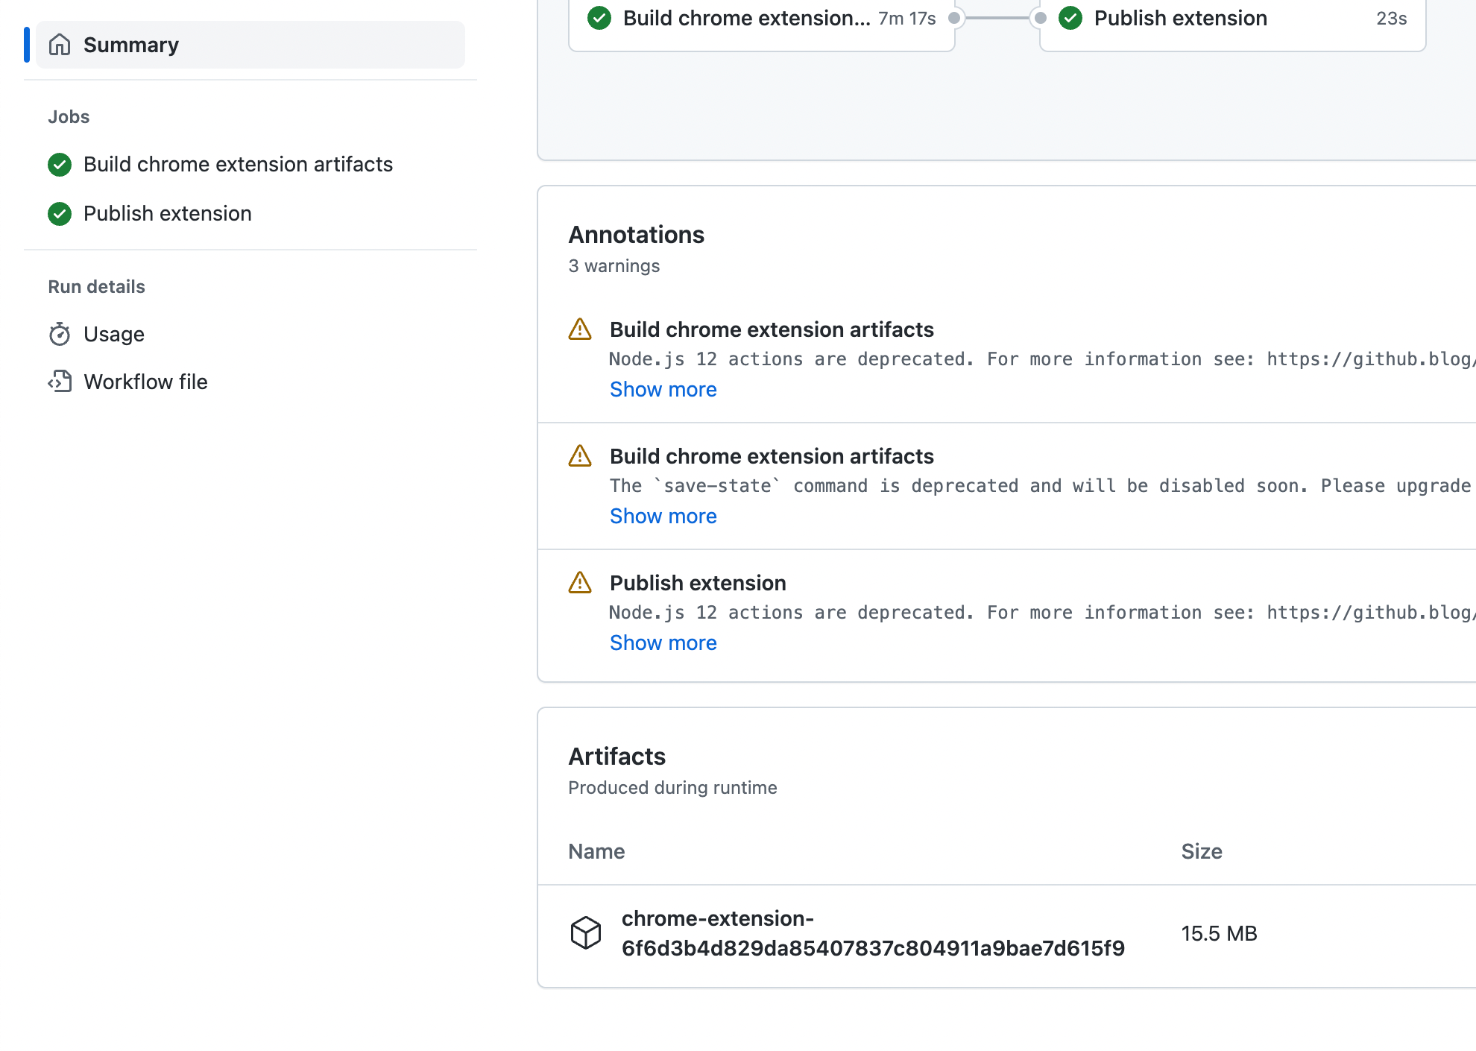The image size is (1476, 1051).
Task: Expand Show more under first Node.js warning
Action: click(663, 390)
